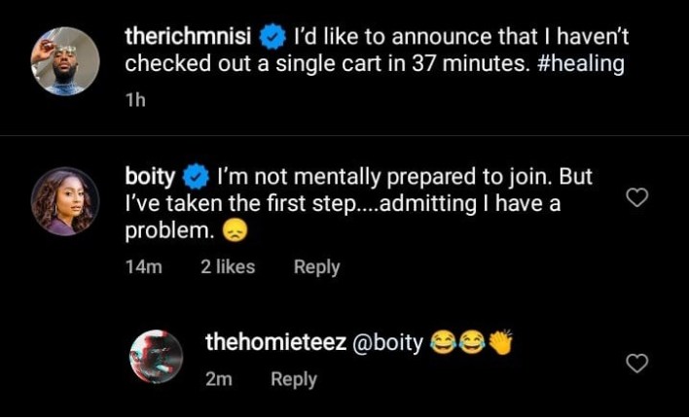Open boity's profile picture

(x=65, y=201)
